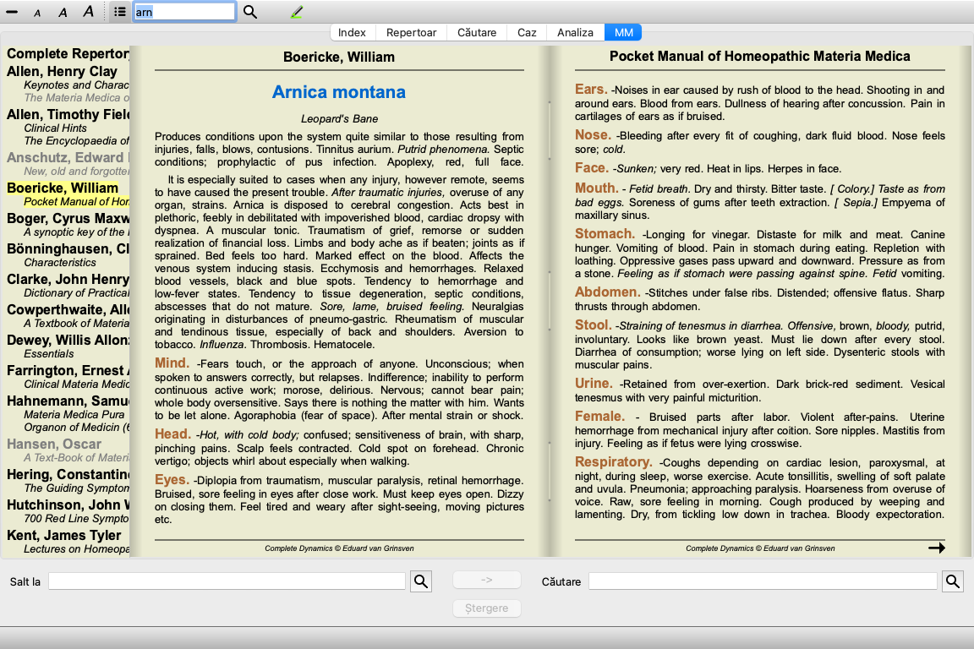Select Kent, James Tyler in author list

coord(64,535)
